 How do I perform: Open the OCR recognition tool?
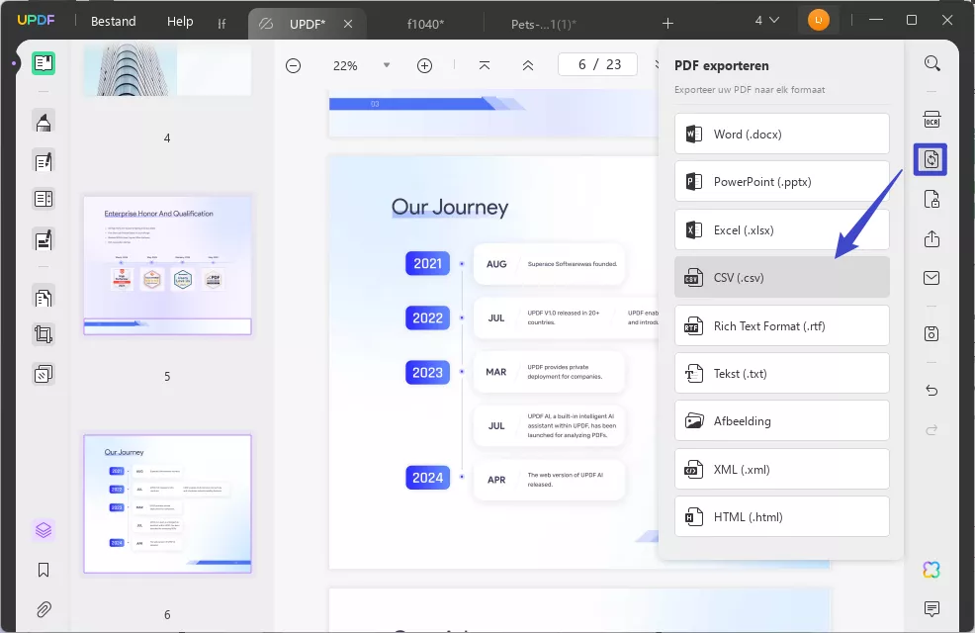tap(931, 119)
